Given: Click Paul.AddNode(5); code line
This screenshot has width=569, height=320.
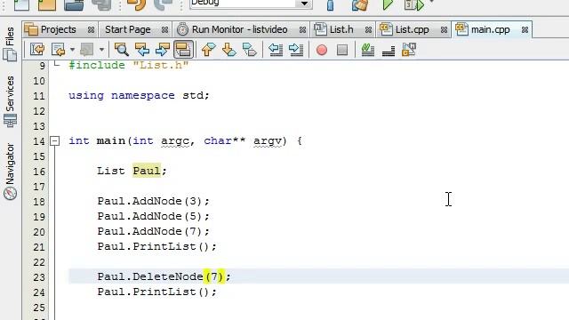Looking at the screenshot, I should 153,216.
